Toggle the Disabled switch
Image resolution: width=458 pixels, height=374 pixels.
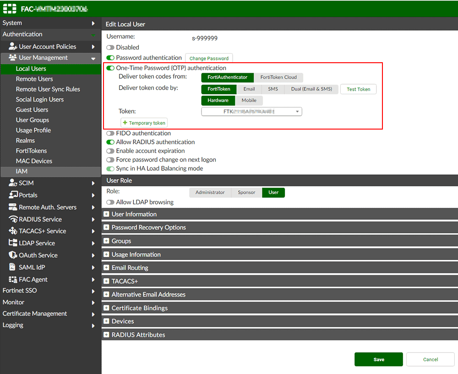110,47
